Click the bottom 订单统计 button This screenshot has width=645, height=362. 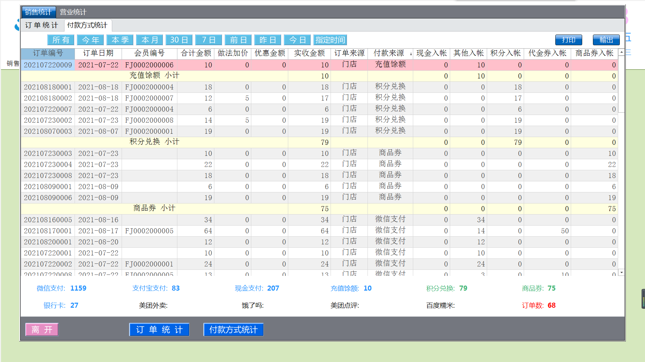coord(159,329)
